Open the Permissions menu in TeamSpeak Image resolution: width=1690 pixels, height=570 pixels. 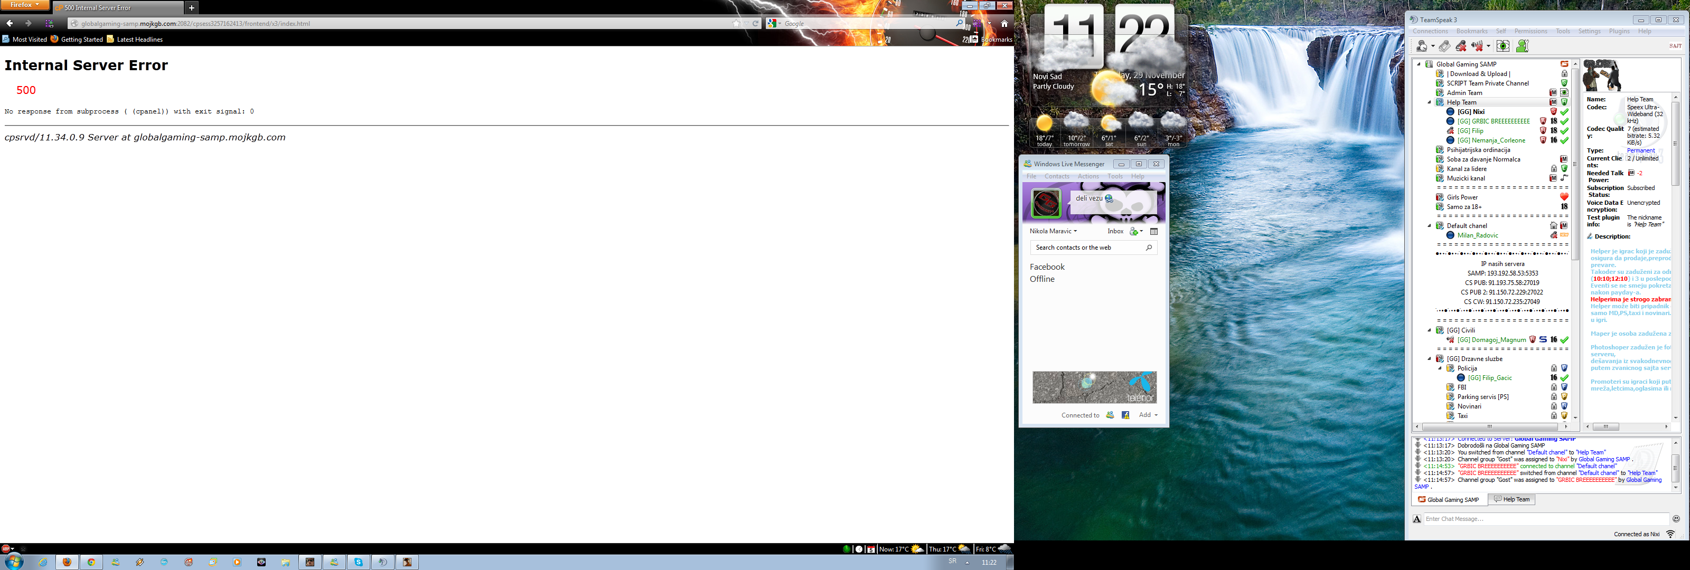pos(1531,32)
